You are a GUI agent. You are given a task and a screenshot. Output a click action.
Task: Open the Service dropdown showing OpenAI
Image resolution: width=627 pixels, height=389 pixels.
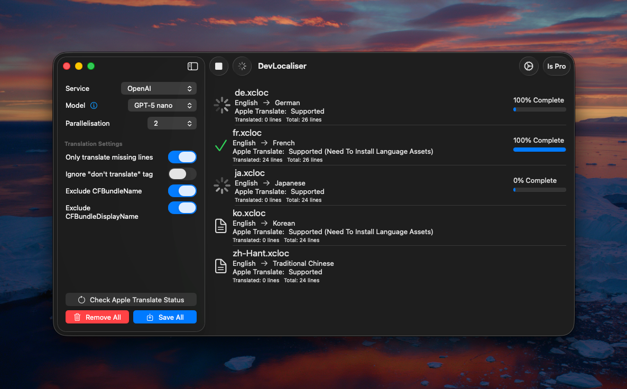(159, 88)
